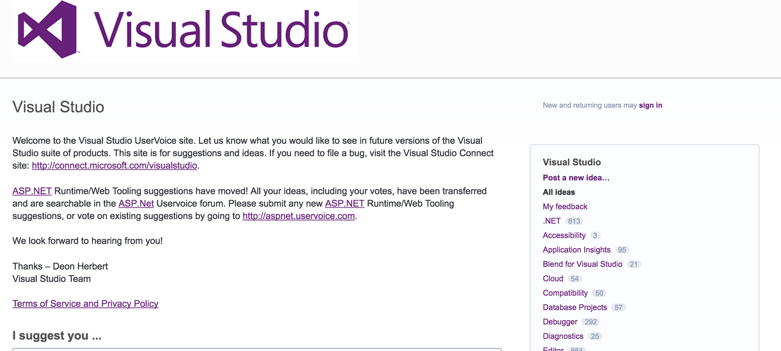Follow the ASP.Net Uservoice forum link
Viewport: 781px width, 351px height.
click(136, 204)
